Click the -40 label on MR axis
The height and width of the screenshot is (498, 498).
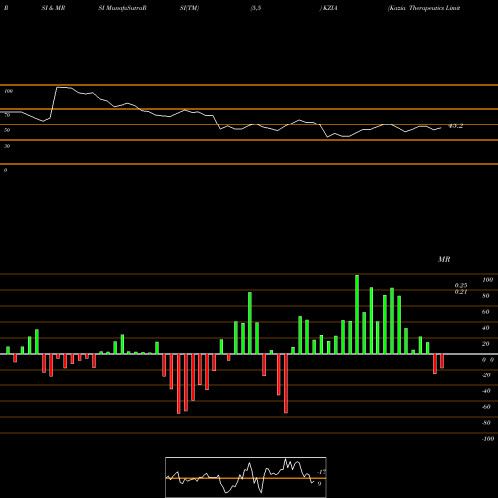(x=486, y=391)
